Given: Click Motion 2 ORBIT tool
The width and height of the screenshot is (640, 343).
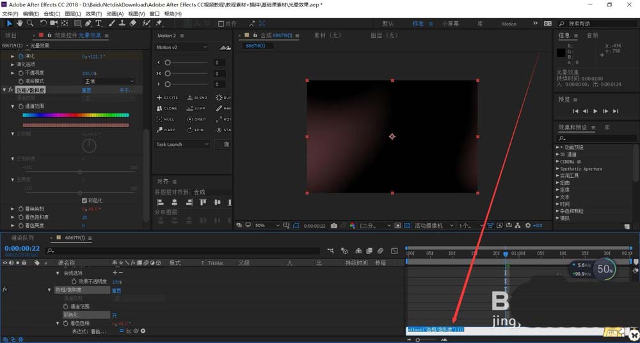Looking at the screenshot, I should pos(196,119).
